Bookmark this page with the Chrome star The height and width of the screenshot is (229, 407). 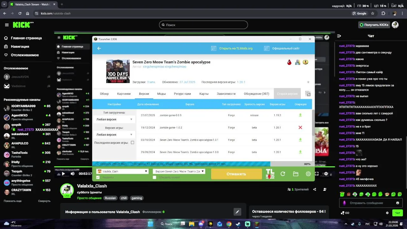(373, 13)
